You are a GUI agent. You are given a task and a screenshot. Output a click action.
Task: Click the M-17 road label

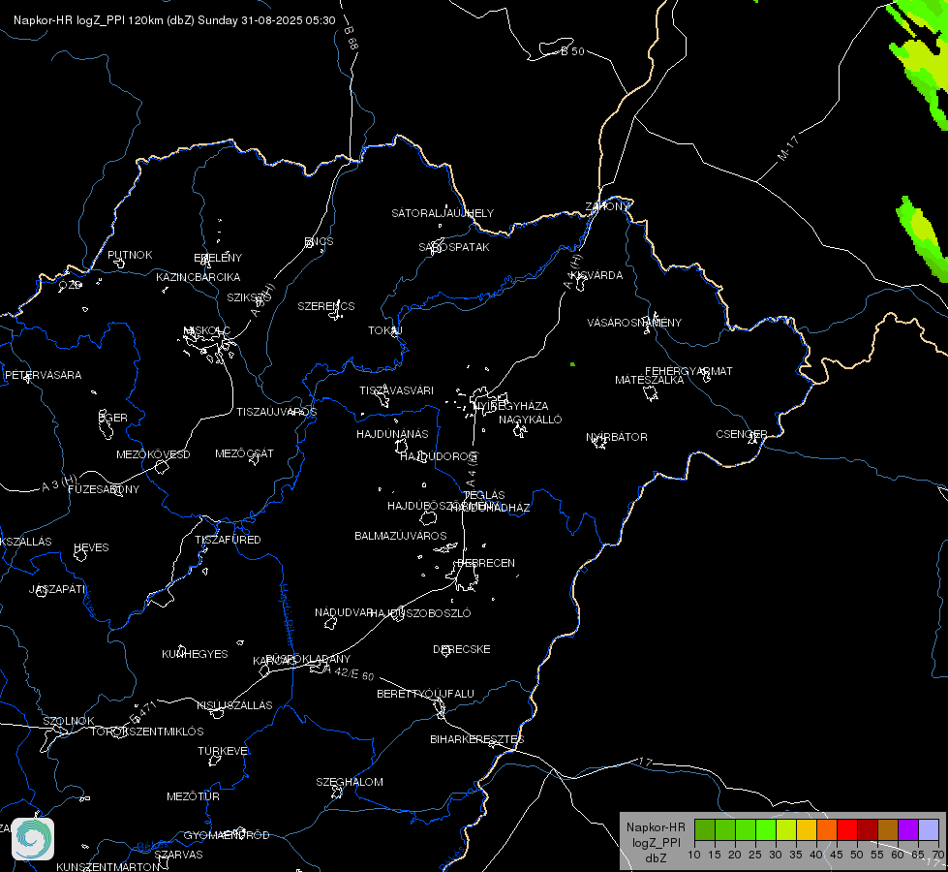tap(788, 149)
